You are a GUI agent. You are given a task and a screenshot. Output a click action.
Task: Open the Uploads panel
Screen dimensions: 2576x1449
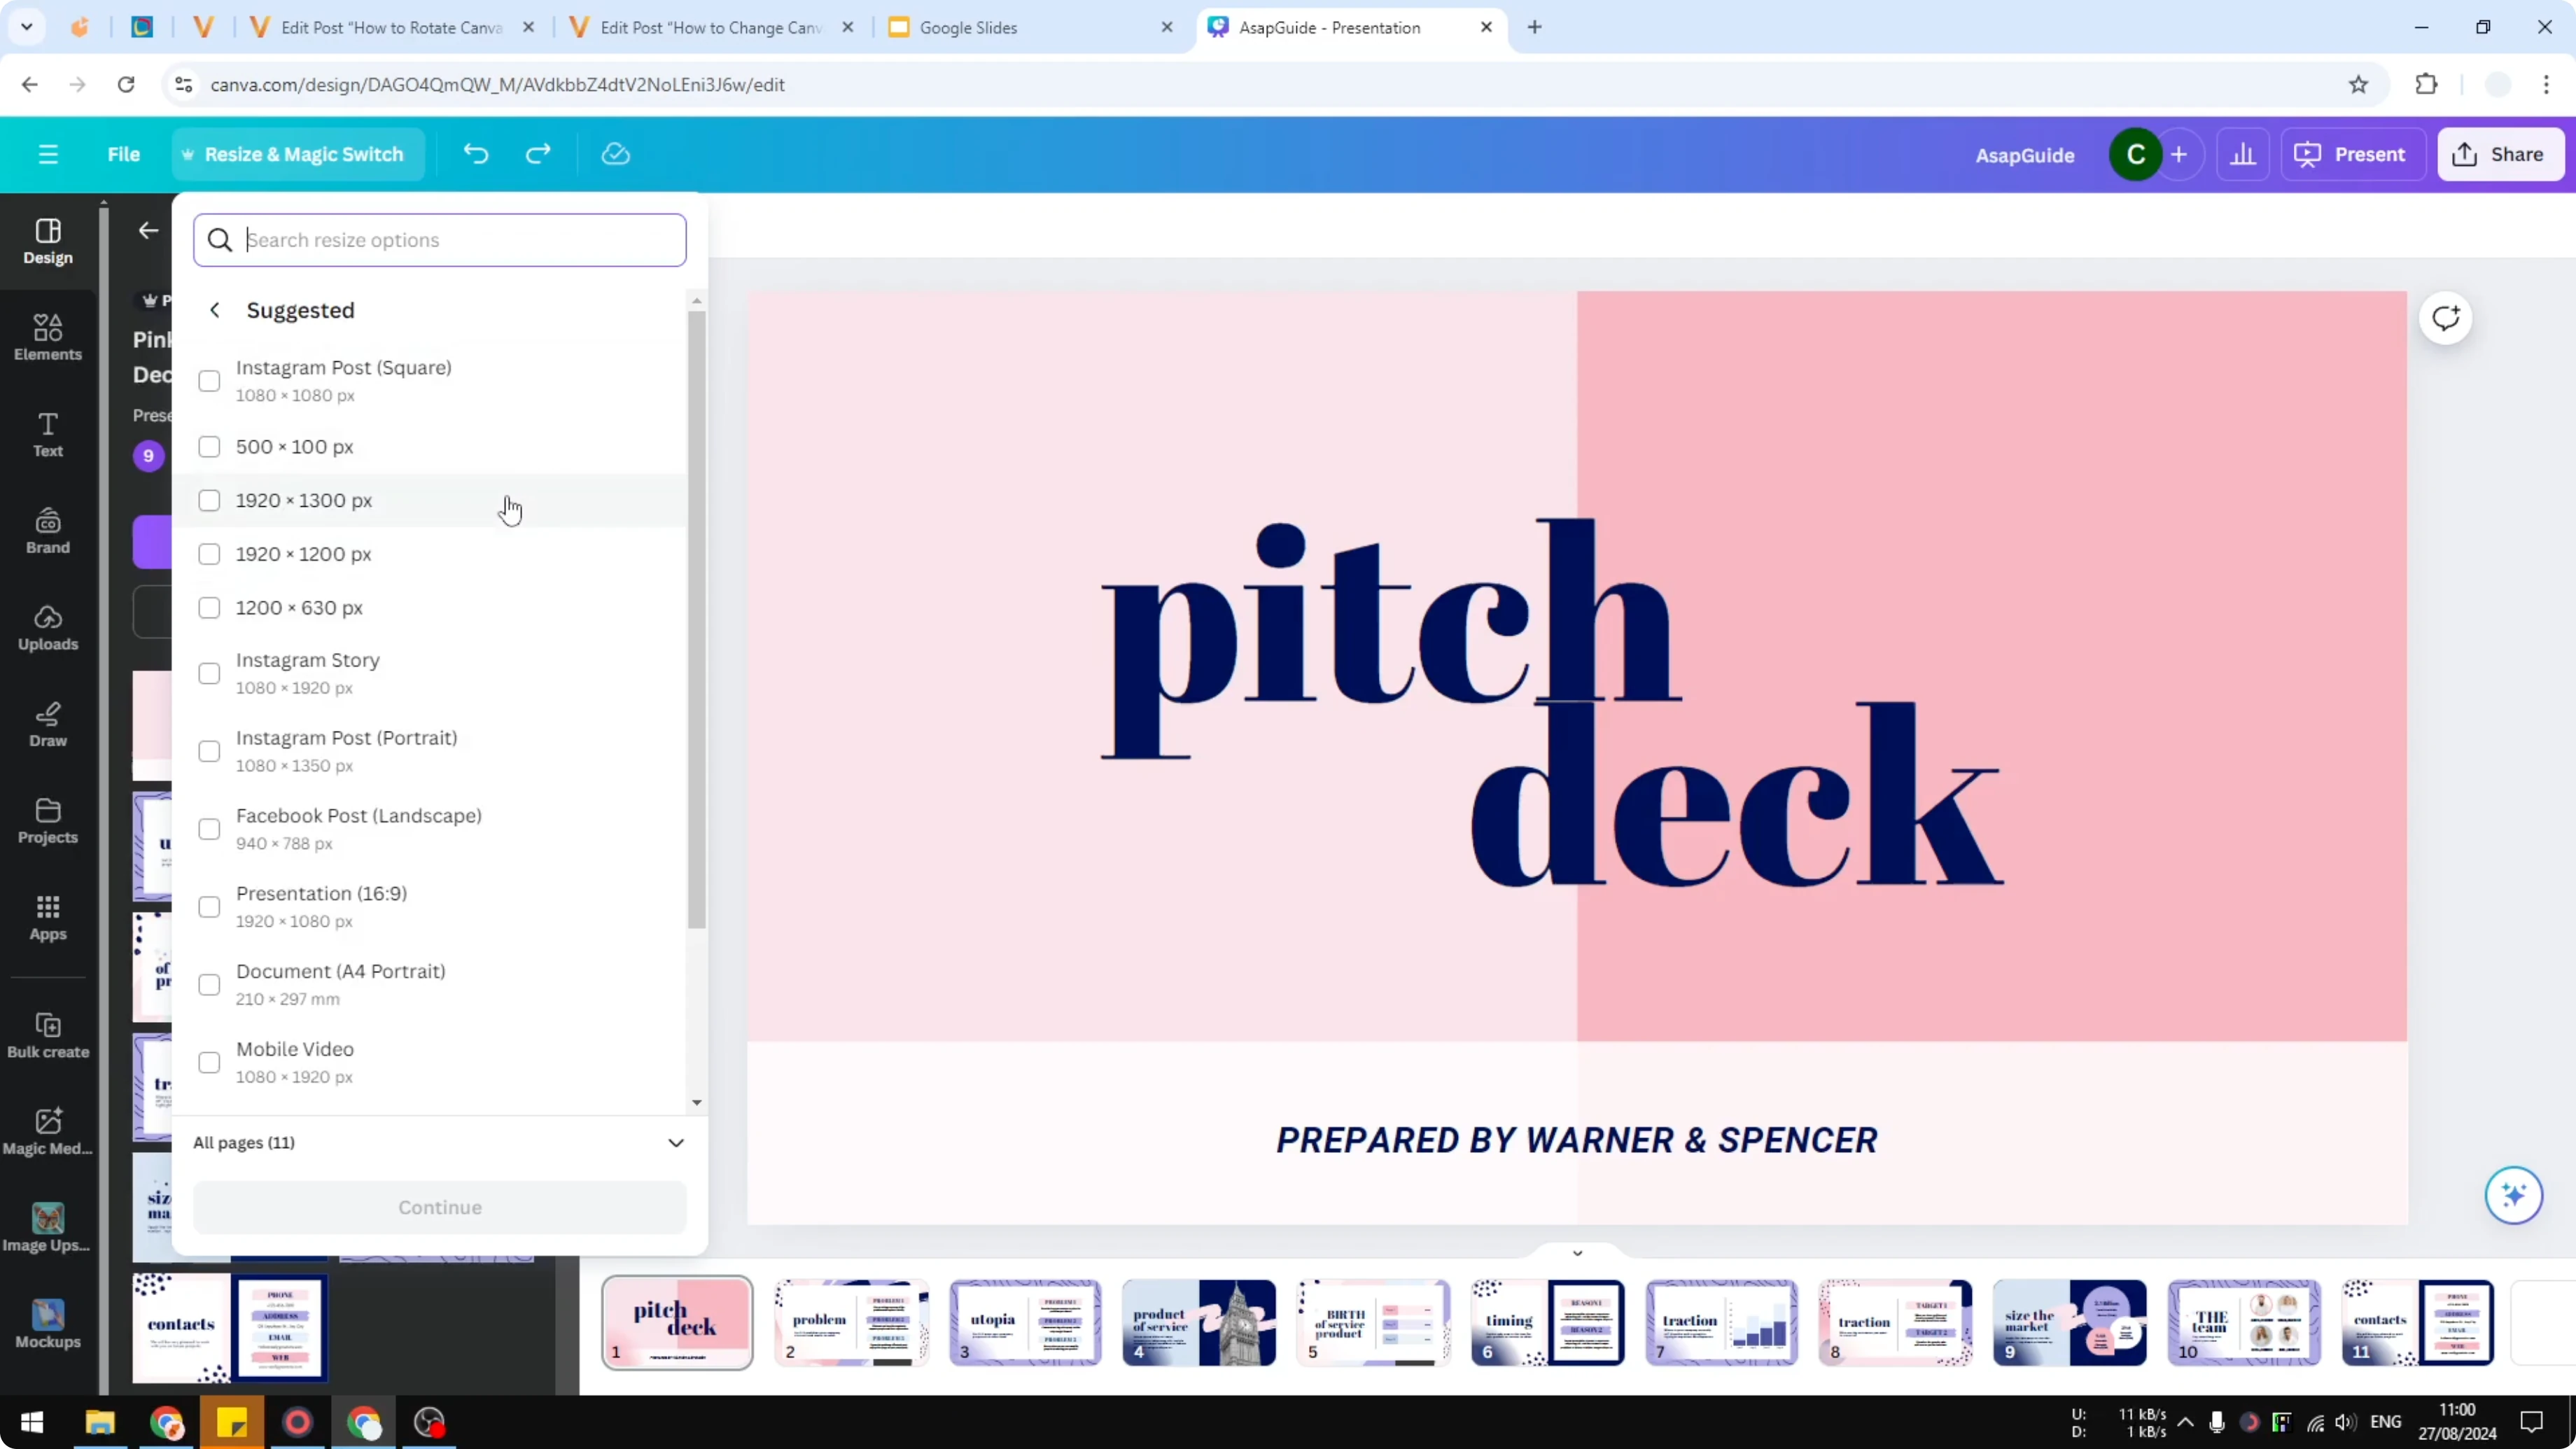pyautogui.click(x=48, y=628)
